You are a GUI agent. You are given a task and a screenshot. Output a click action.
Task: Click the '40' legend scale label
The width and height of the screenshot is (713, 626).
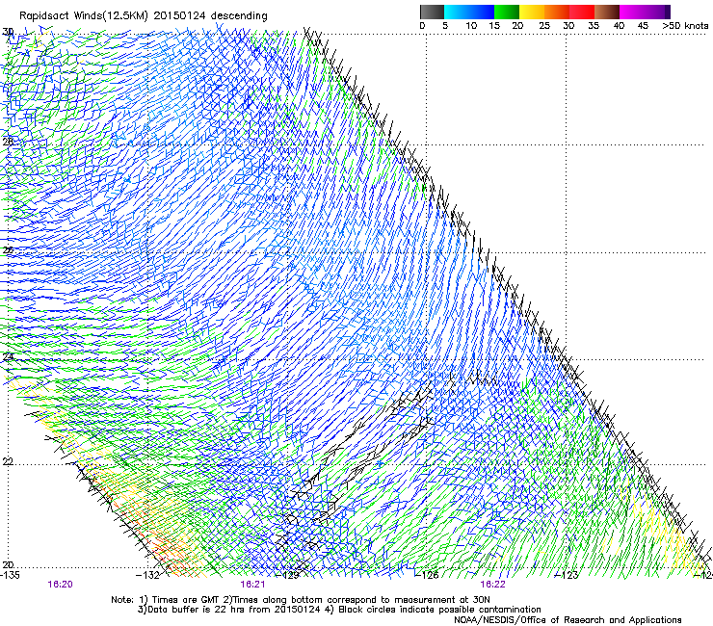619,26
